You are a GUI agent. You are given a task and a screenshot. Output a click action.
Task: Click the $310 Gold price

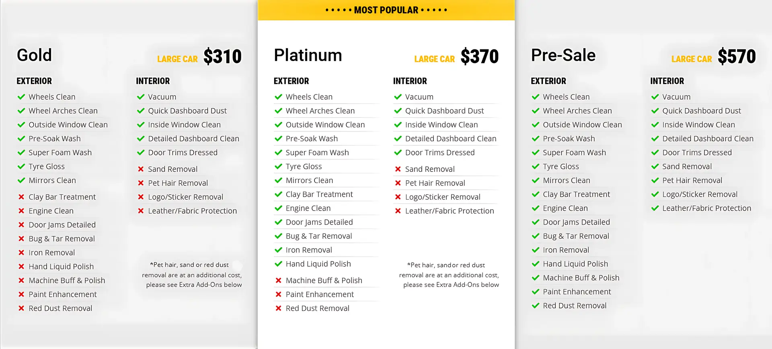(x=222, y=56)
